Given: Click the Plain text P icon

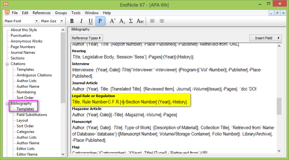Looking at the screenshot, I should click(100, 21).
